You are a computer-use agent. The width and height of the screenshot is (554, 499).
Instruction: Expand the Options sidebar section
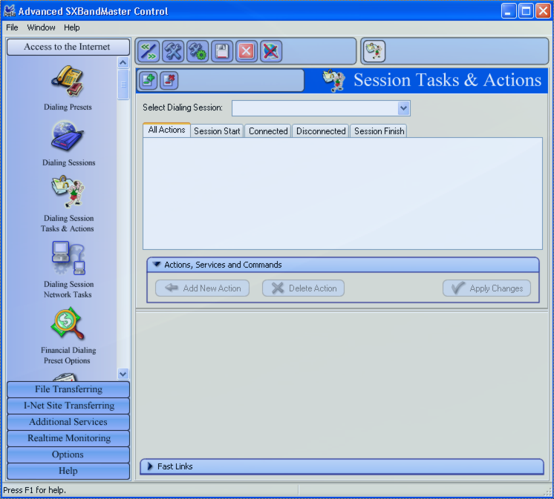pos(68,455)
